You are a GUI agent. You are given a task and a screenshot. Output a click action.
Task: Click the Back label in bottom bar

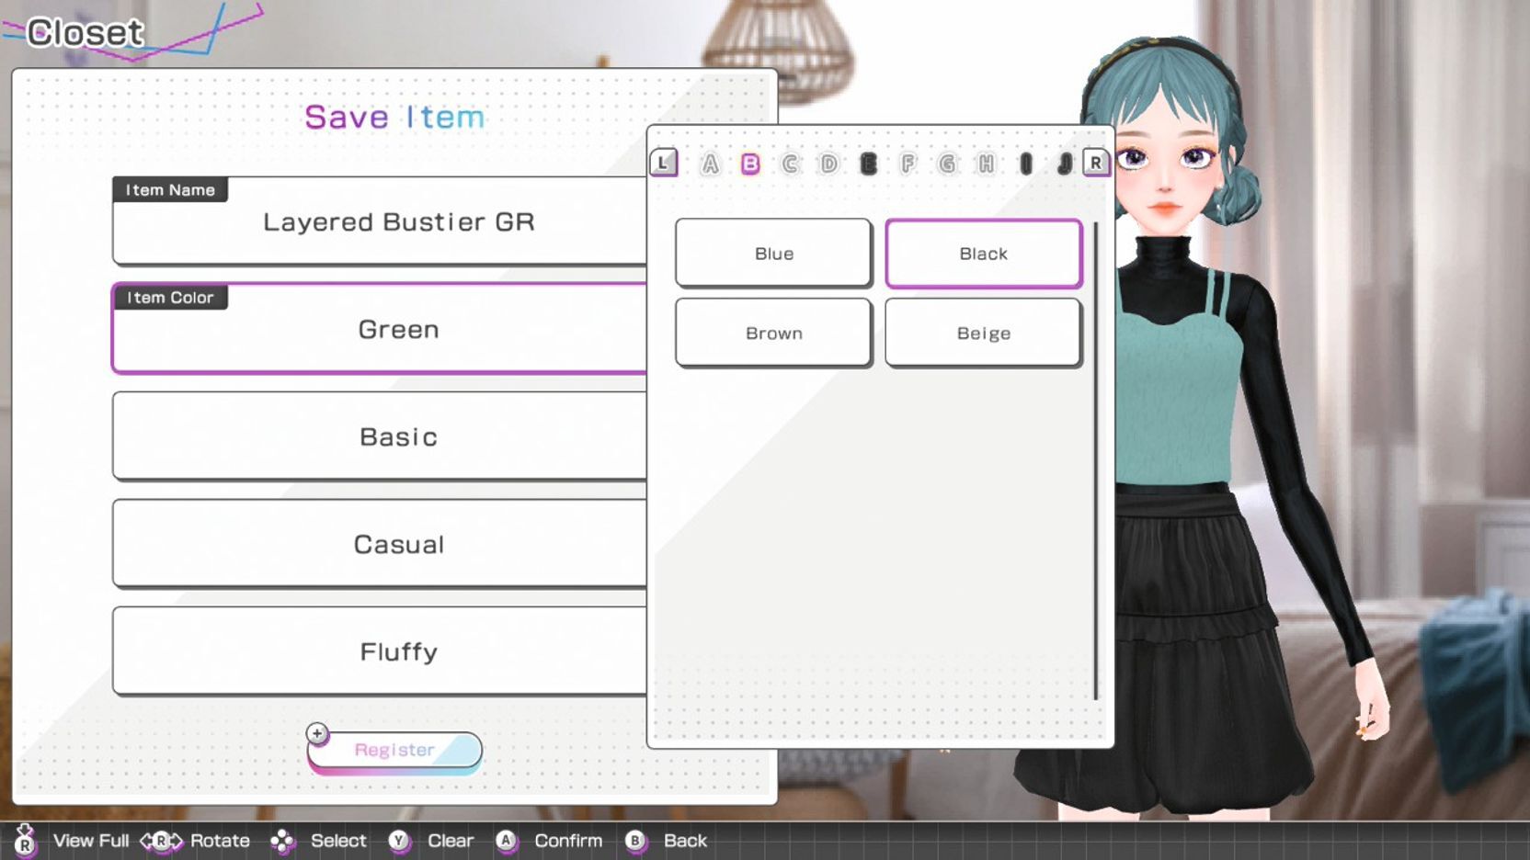coord(685,841)
